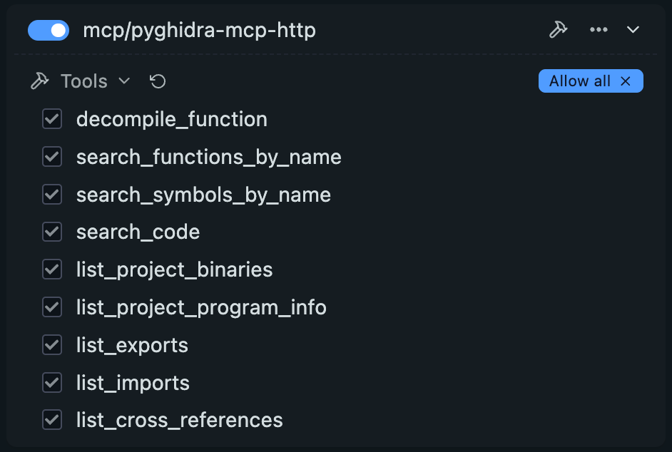Viewport: 672px width, 452px height.
Task: Disable the mcp/pyghidra-mcp-http server toggle
Action: [49, 31]
